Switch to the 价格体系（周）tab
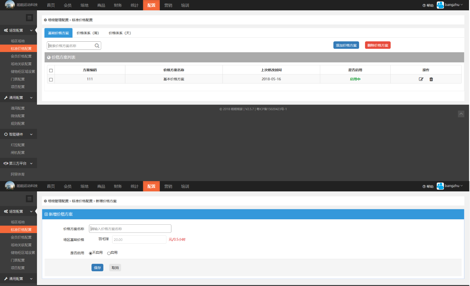The width and height of the screenshot is (470, 286). [88, 33]
